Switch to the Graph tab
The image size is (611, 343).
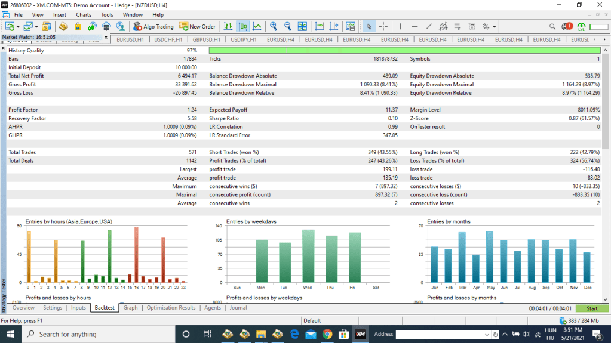130,308
